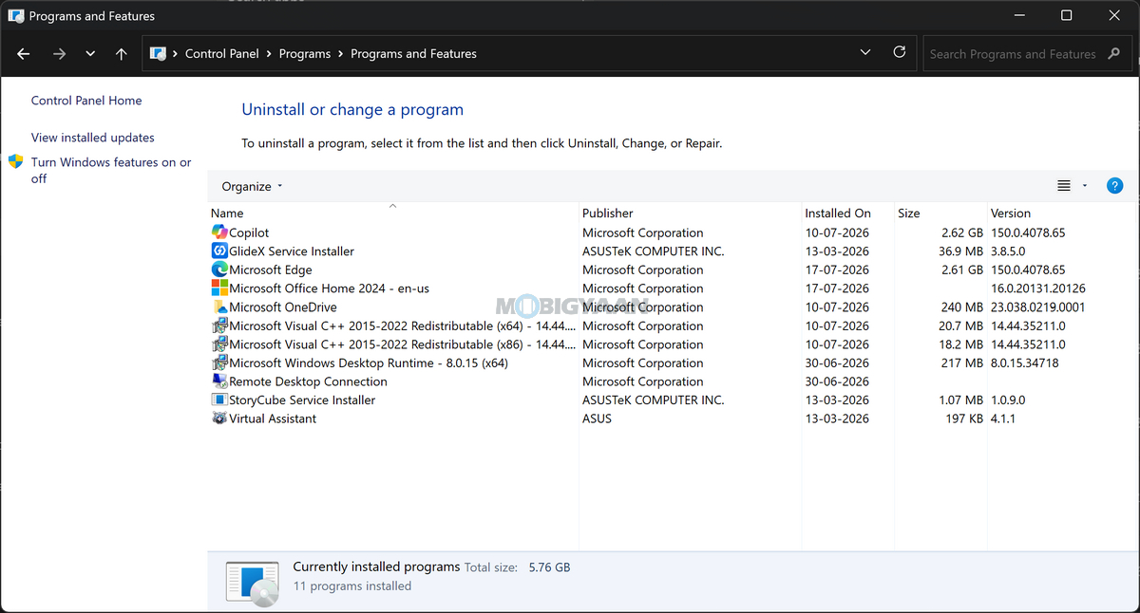Viewport: 1140px width, 613px height.
Task: Select GlideX Service Installer name text
Action: (292, 251)
